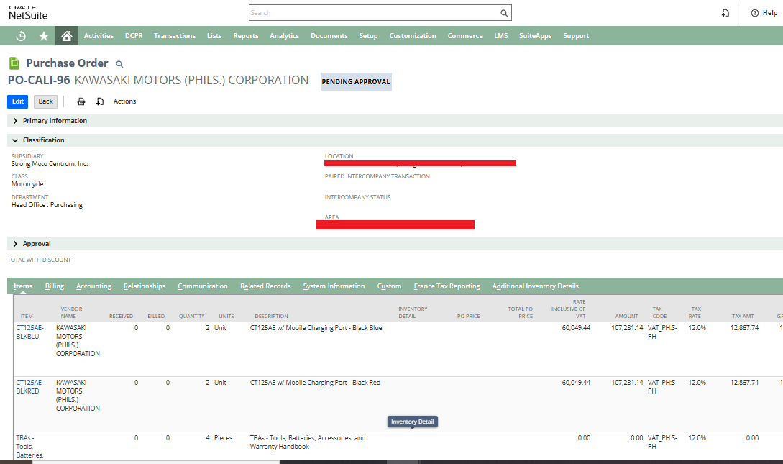Image resolution: width=783 pixels, height=464 pixels.
Task: Click the search magnifier in global search
Action: (504, 13)
